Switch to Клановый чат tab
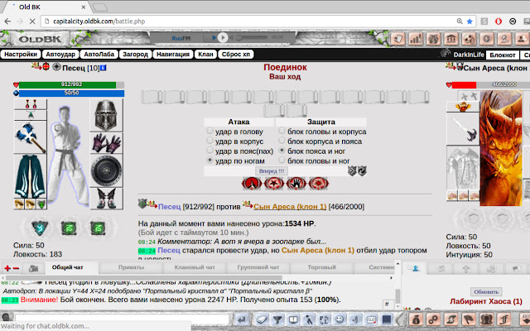530x331 pixels. click(x=195, y=267)
